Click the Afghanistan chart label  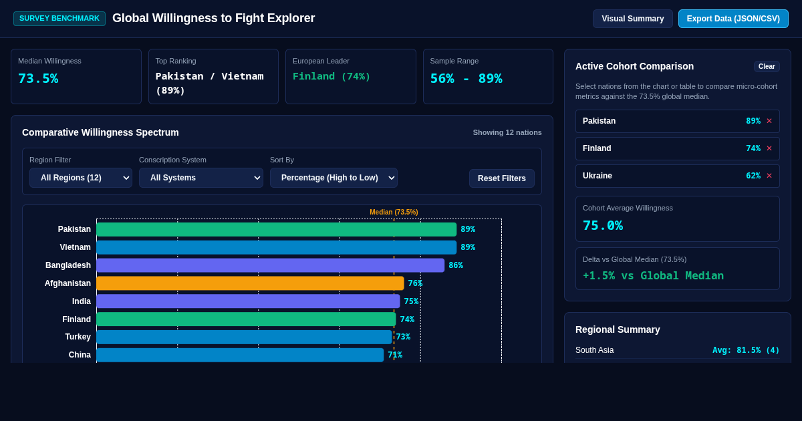coord(68,283)
